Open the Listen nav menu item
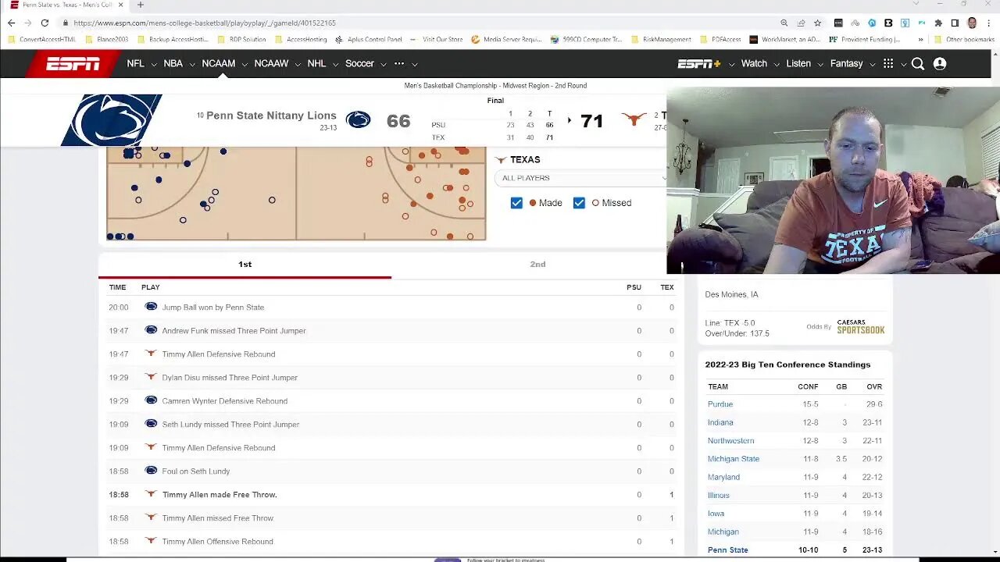The height and width of the screenshot is (562, 1000). 798,64
